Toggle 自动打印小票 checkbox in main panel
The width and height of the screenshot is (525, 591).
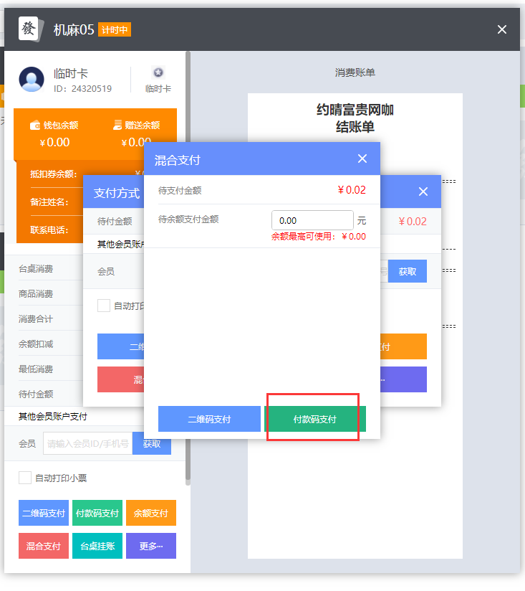pos(25,478)
